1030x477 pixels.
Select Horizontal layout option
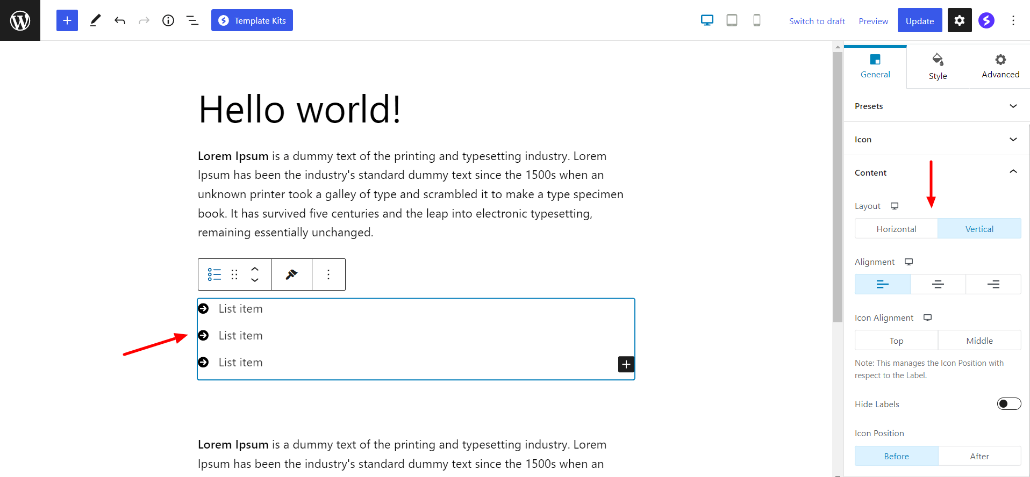[x=896, y=229]
